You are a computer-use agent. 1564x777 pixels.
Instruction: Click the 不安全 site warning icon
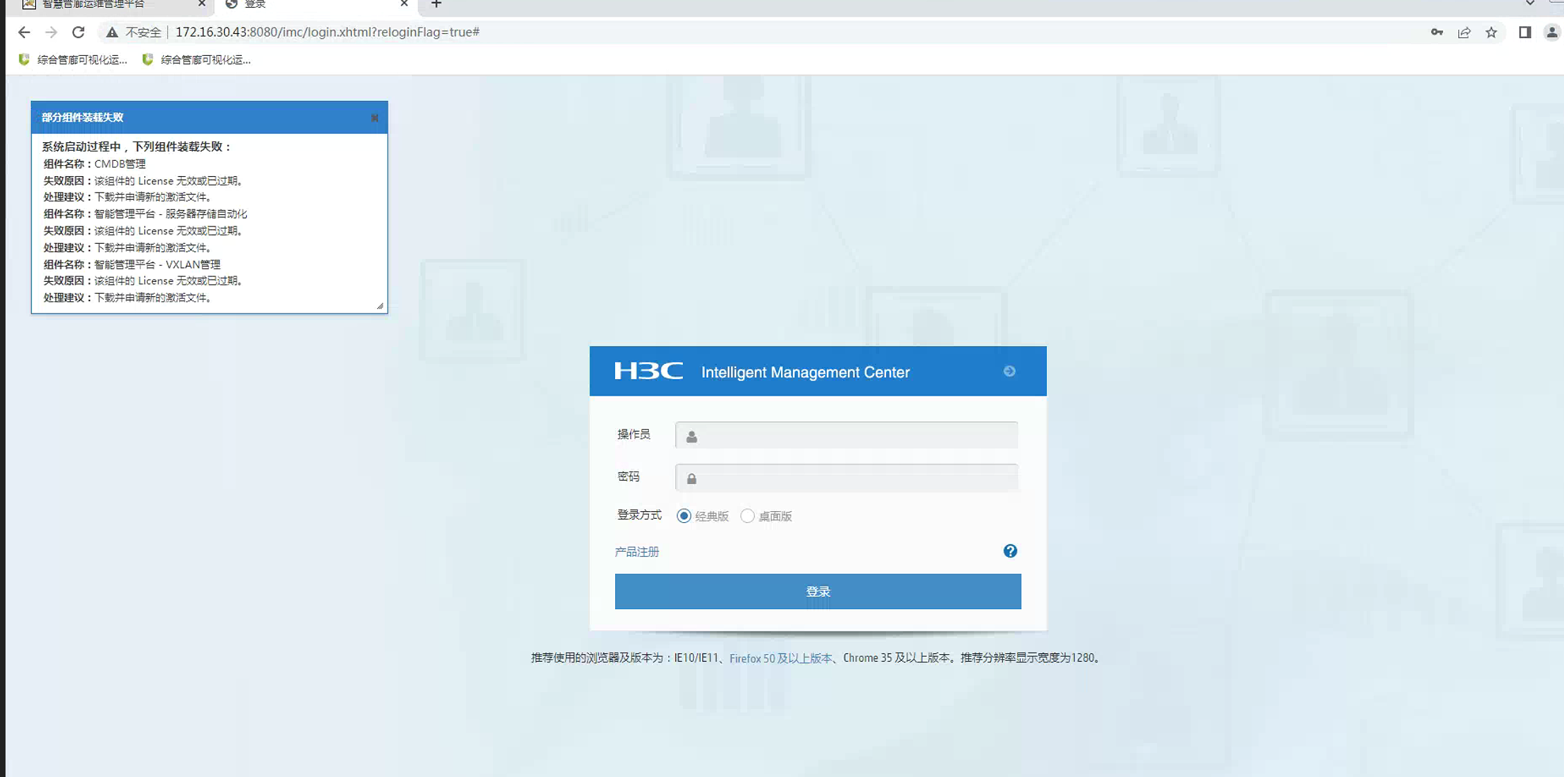112,32
